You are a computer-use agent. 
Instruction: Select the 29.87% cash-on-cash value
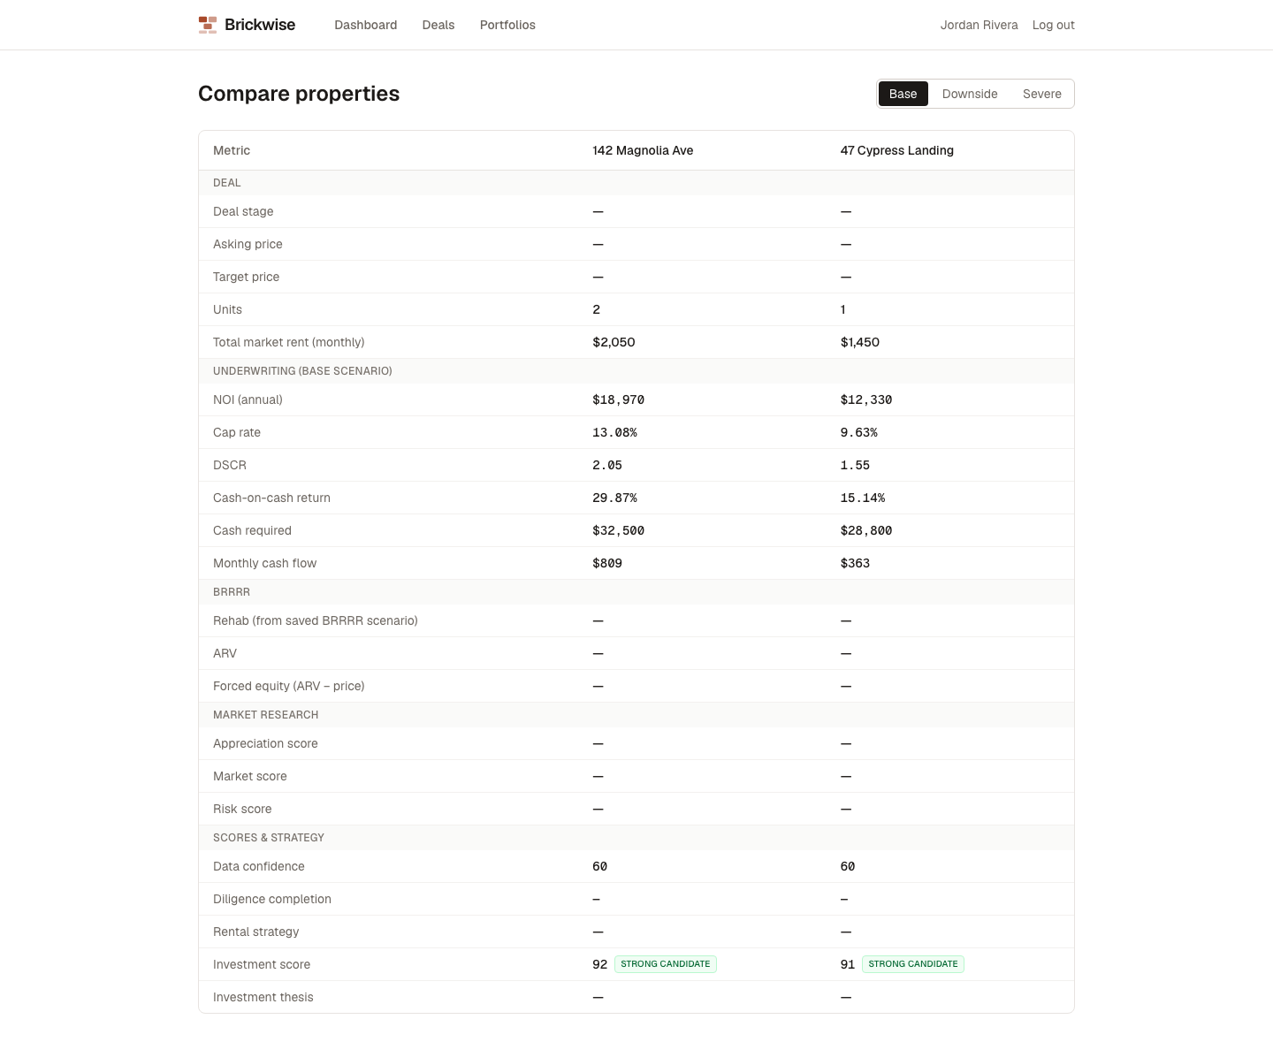615,498
